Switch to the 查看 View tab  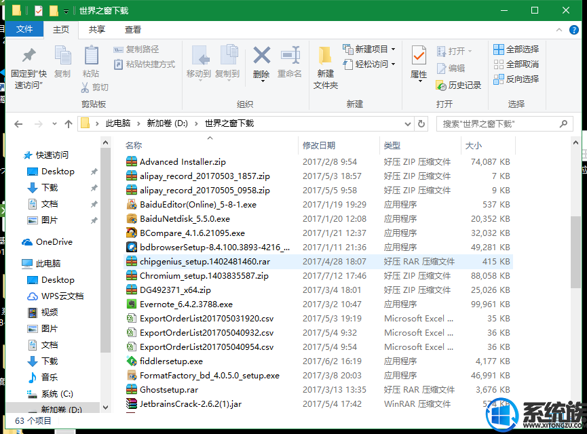click(x=132, y=29)
